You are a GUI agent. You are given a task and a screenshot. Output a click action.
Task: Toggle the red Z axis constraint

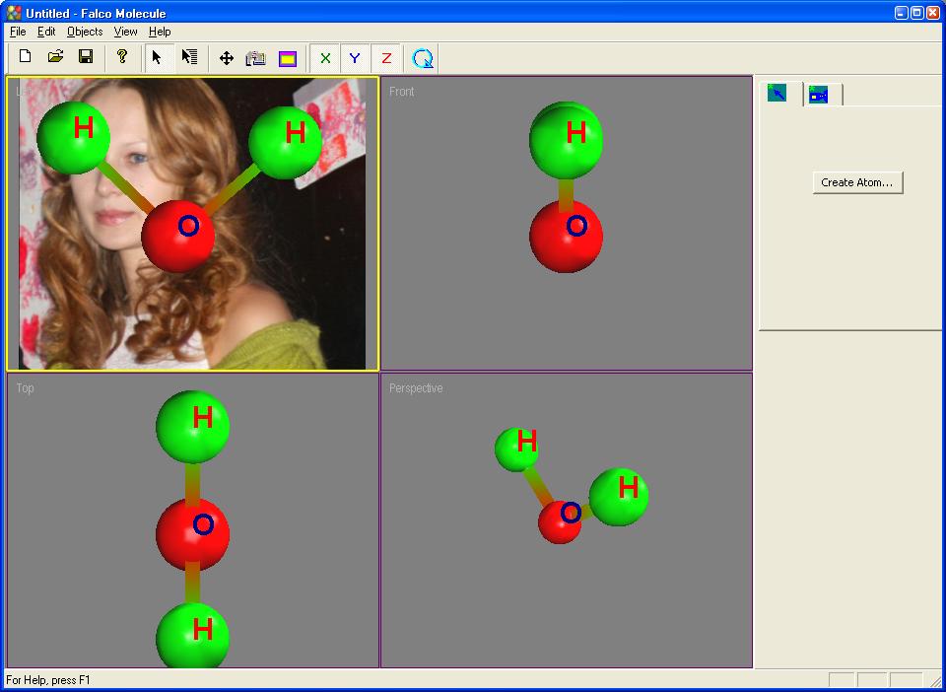[x=386, y=58]
